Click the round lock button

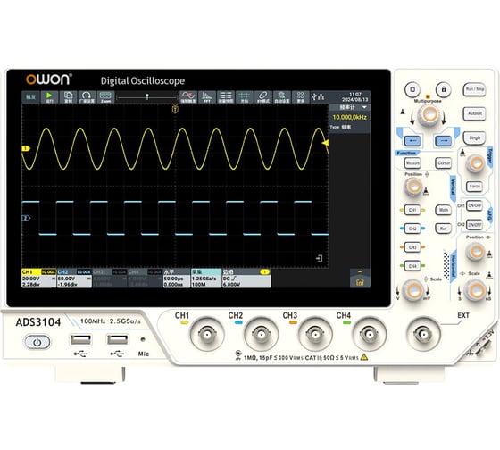[443, 89]
